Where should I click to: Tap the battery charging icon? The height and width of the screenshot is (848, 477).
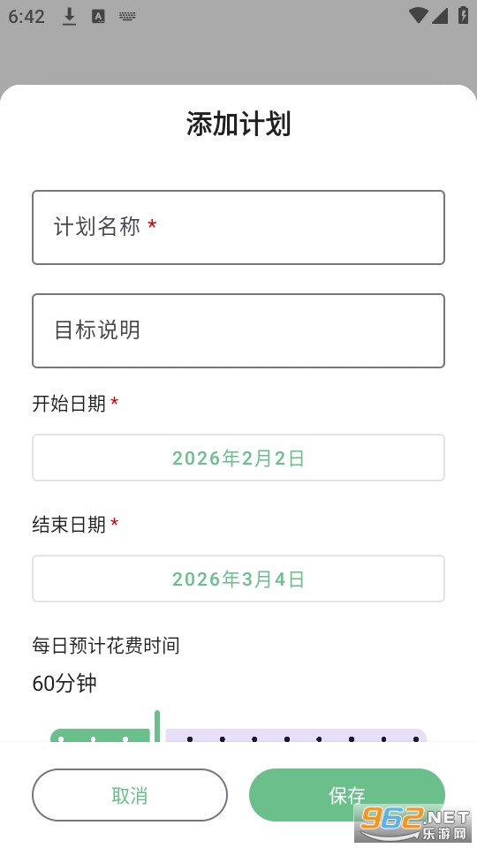coord(464,15)
